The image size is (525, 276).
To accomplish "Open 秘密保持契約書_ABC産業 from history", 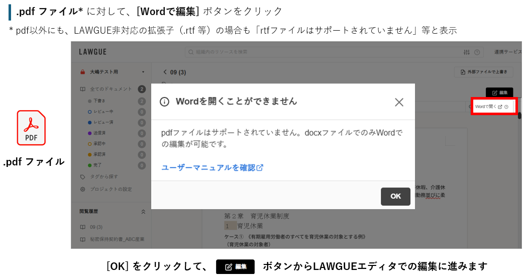I will click(x=117, y=239).
